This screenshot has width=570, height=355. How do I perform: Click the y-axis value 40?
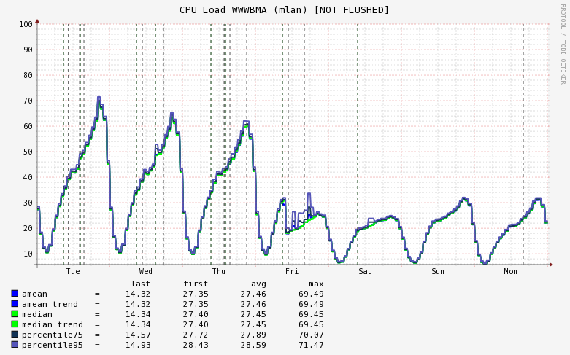(28, 178)
